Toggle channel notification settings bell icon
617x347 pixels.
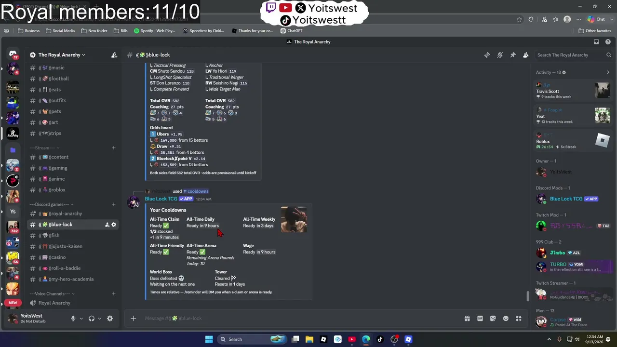pyautogui.click(x=500, y=55)
